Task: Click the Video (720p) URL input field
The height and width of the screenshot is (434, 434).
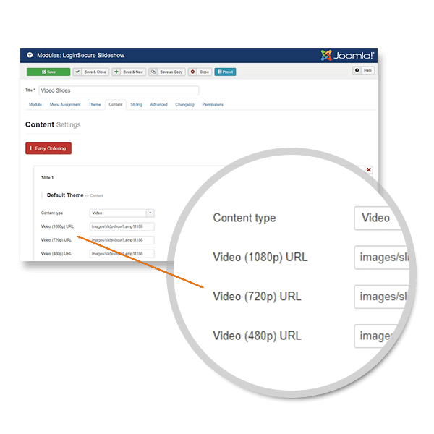Action: click(x=122, y=240)
